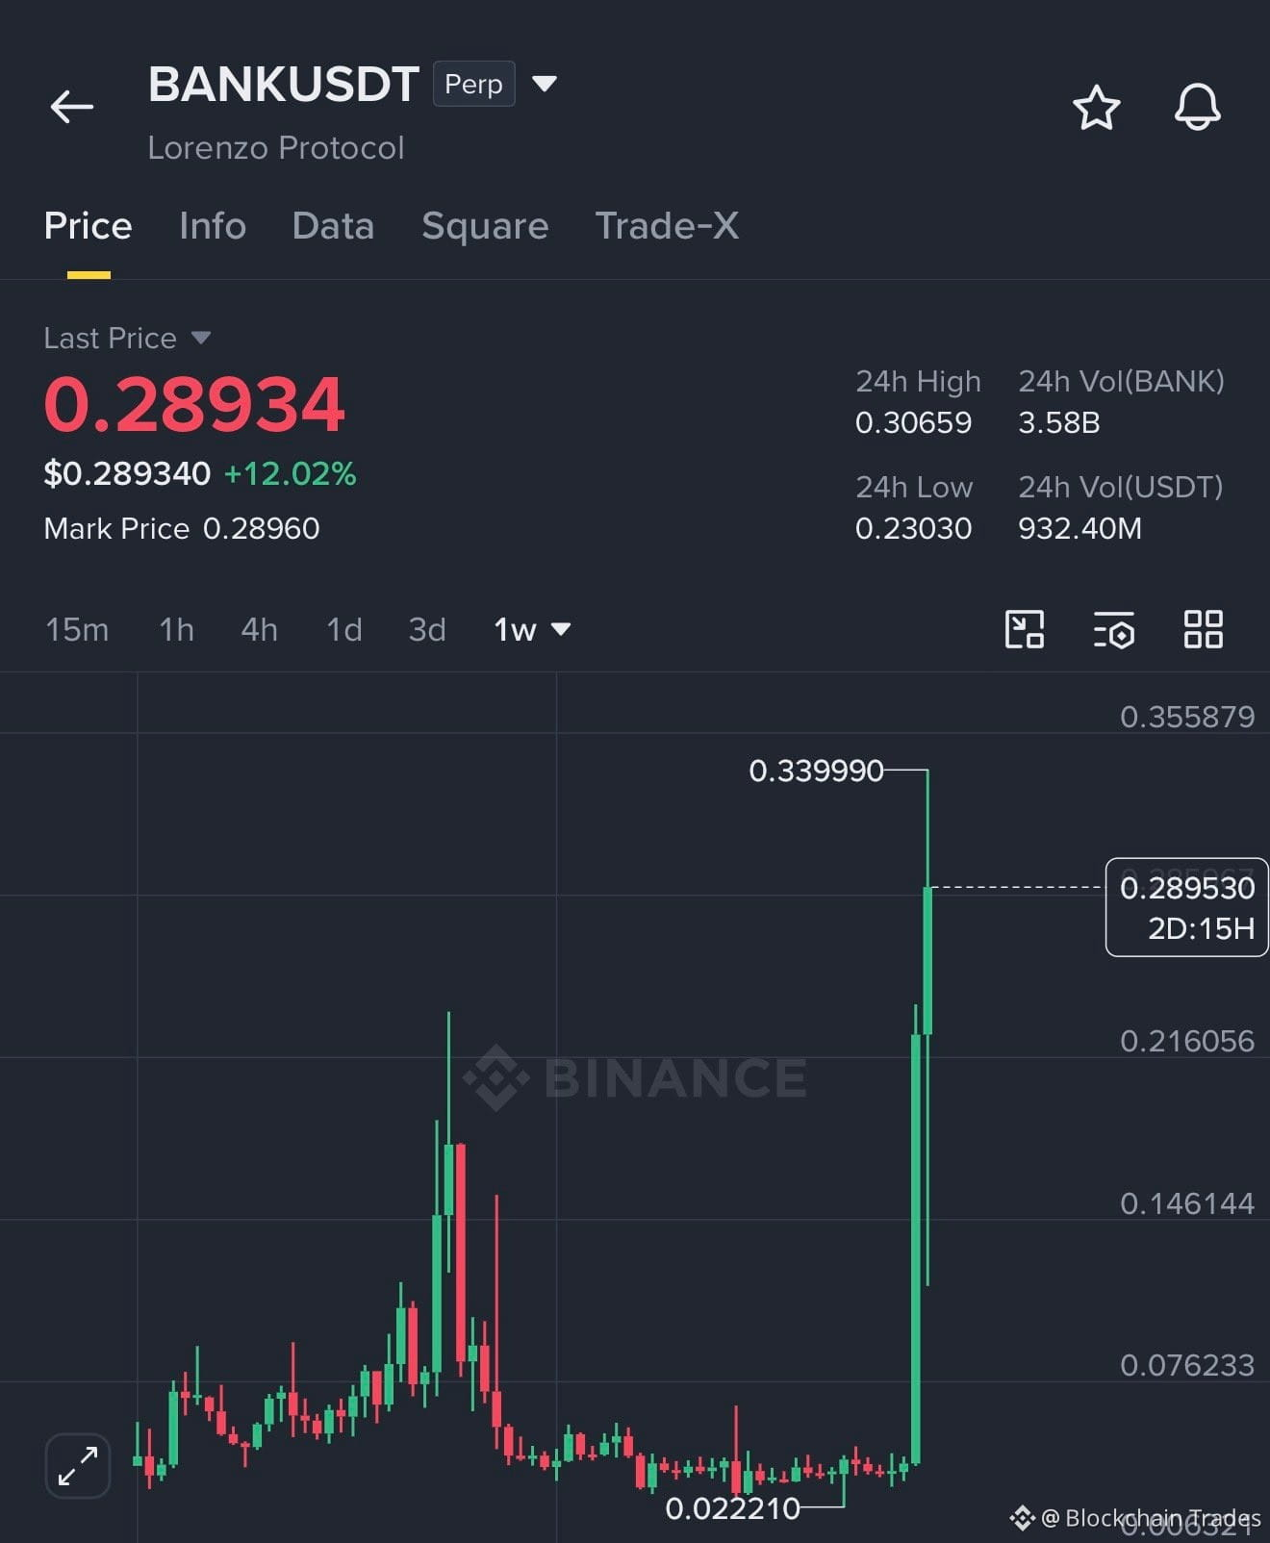
Task: Open the BANKUSDT pair selector dropdown arrow
Action: tap(545, 84)
